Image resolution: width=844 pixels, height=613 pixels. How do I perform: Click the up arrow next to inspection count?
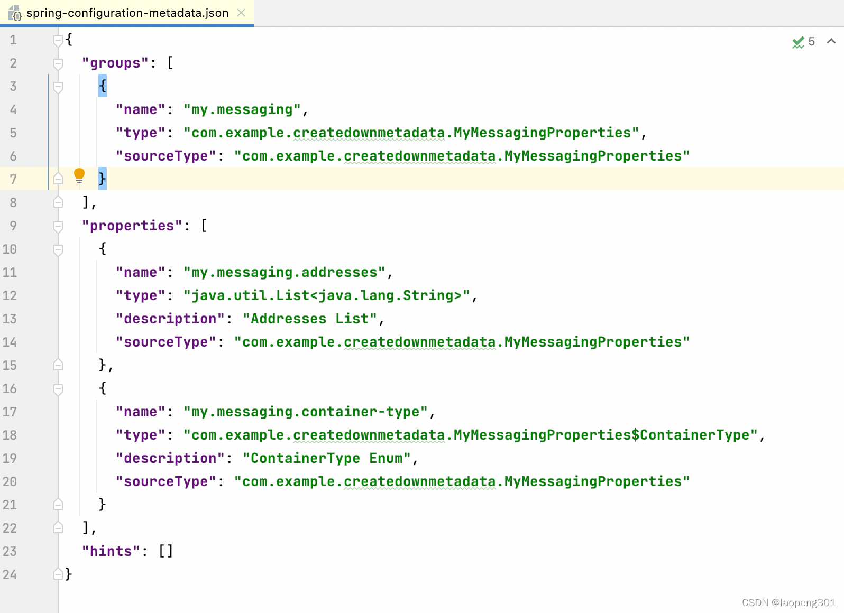click(831, 41)
